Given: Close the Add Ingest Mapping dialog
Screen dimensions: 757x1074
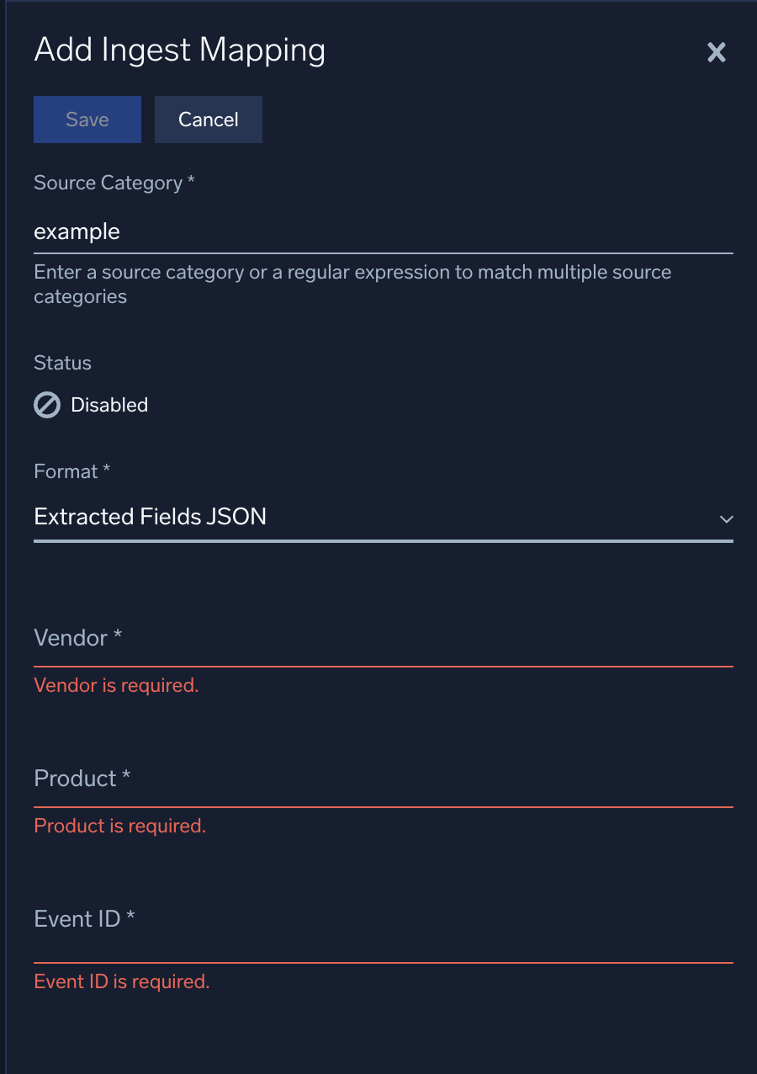Looking at the screenshot, I should click(716, 52).
